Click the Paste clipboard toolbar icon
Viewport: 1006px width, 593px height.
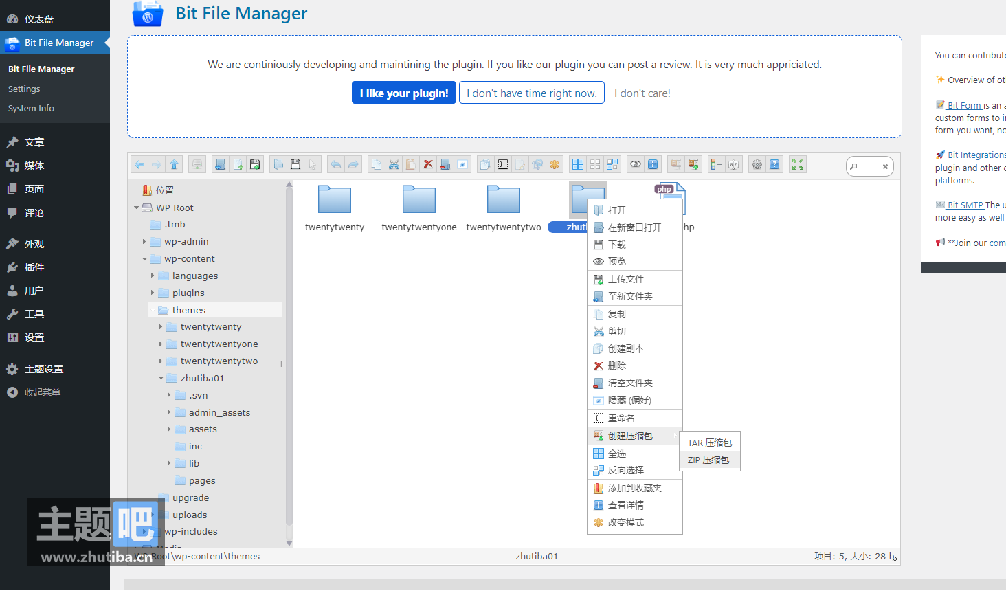pyautogui.click(x=411, y=164)
